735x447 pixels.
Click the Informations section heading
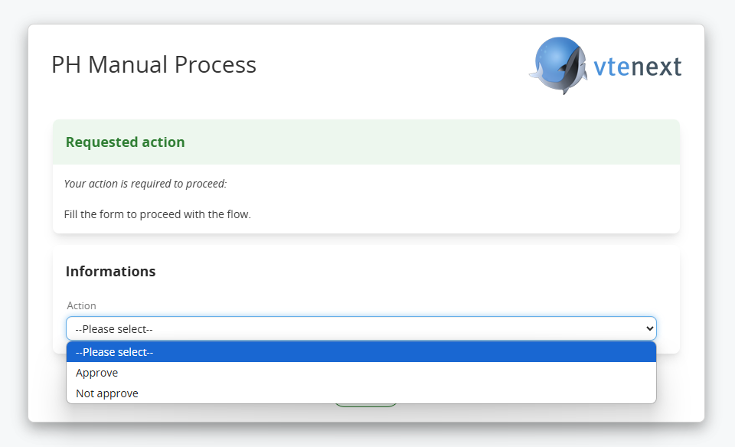[x=110, y=271]
